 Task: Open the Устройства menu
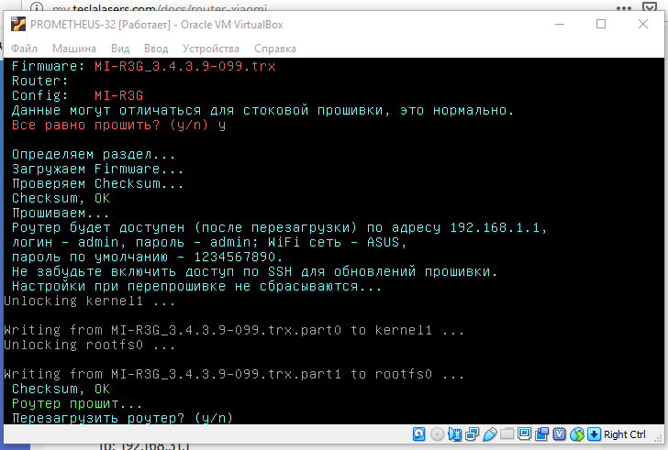[x=210, y=48]
